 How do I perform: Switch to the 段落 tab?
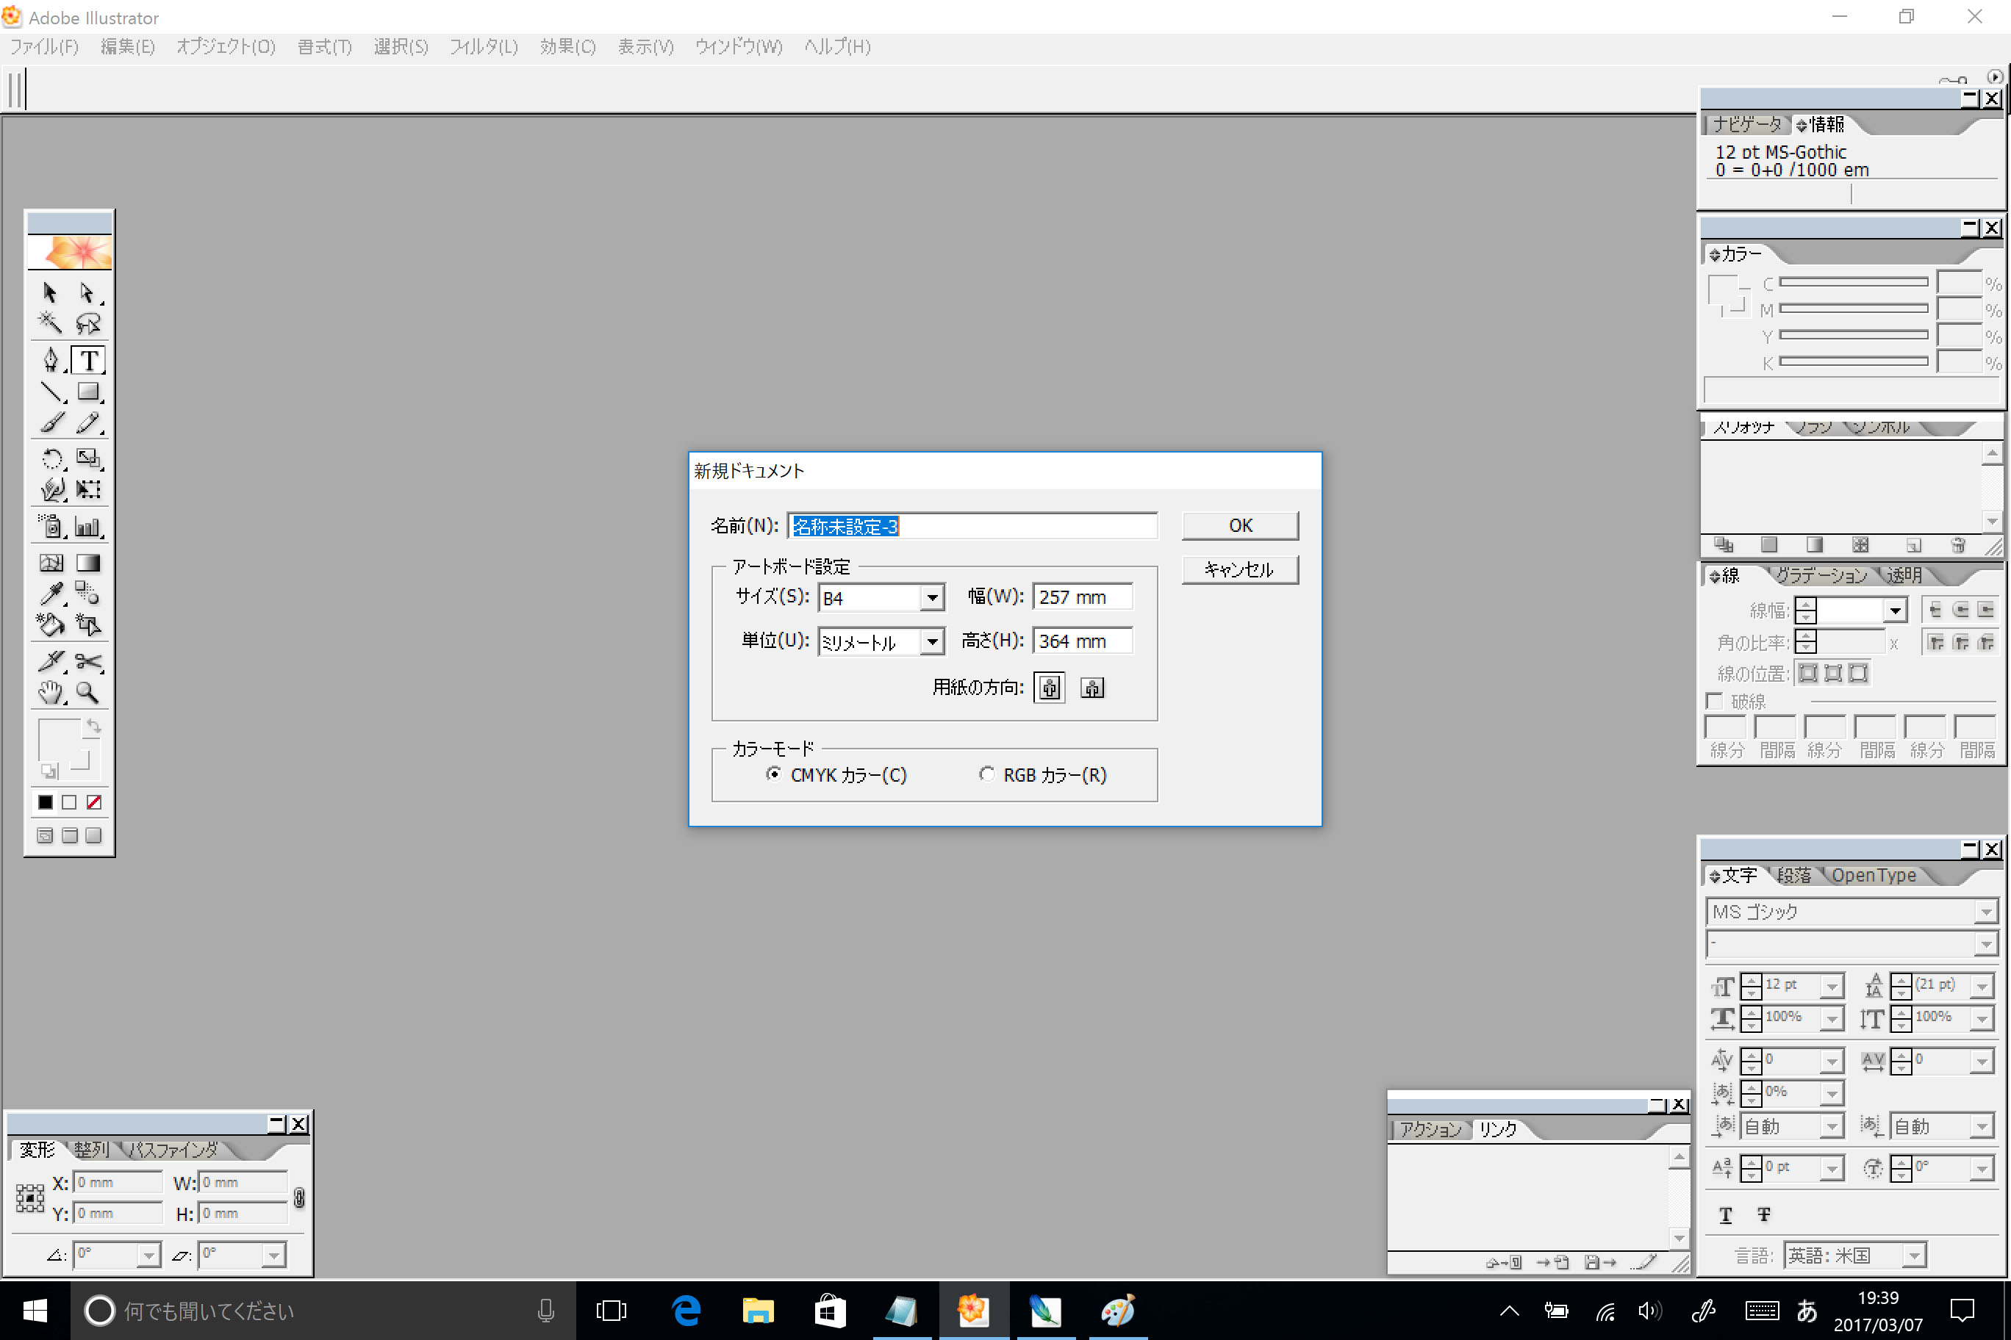tap(1794, 876)
